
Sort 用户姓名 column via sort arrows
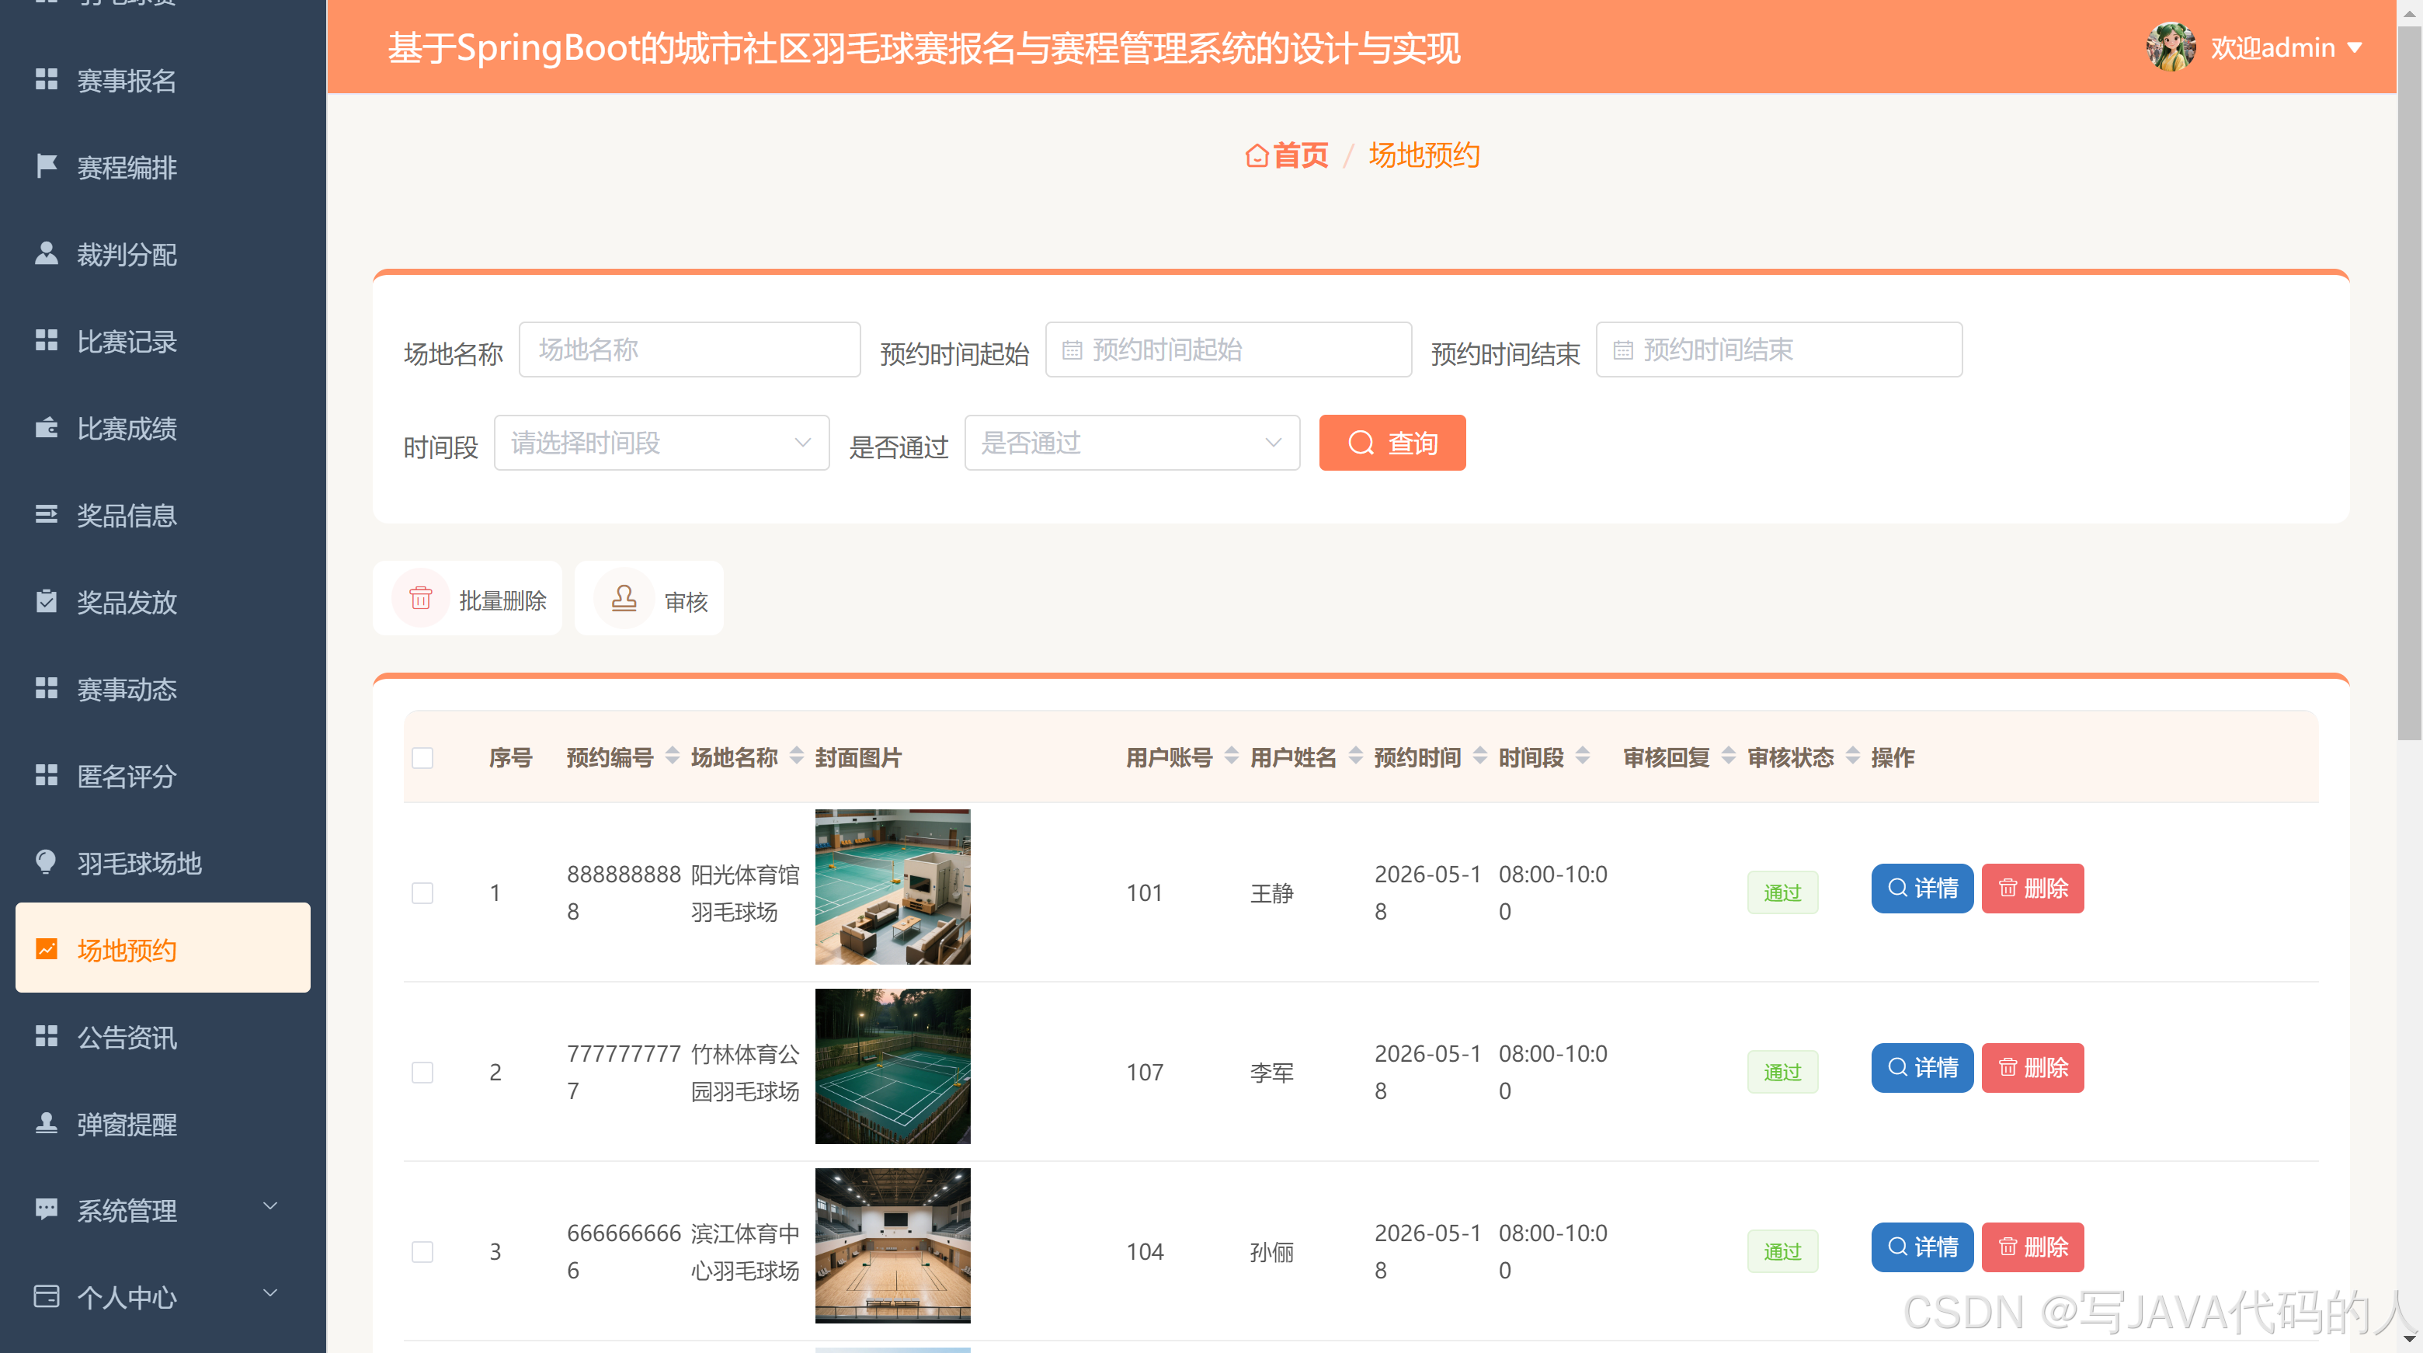tap(1355, 756)
